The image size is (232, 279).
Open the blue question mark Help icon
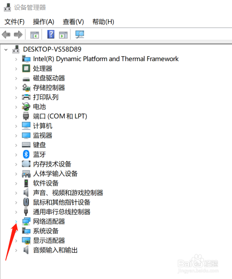pyautogui.click(x=51, y=34)
